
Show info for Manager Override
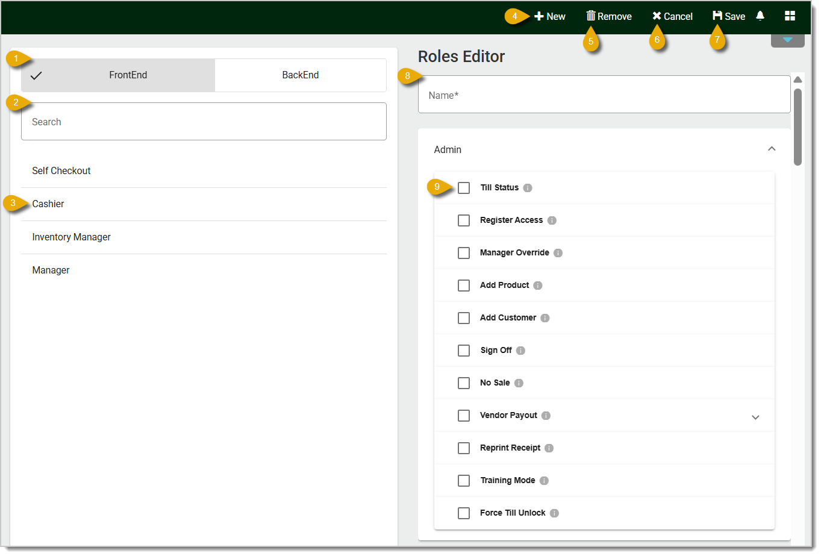tap(558, 253)
